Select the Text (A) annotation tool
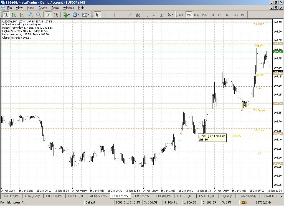Screen dimensions: 284x206 coord(153,15)
